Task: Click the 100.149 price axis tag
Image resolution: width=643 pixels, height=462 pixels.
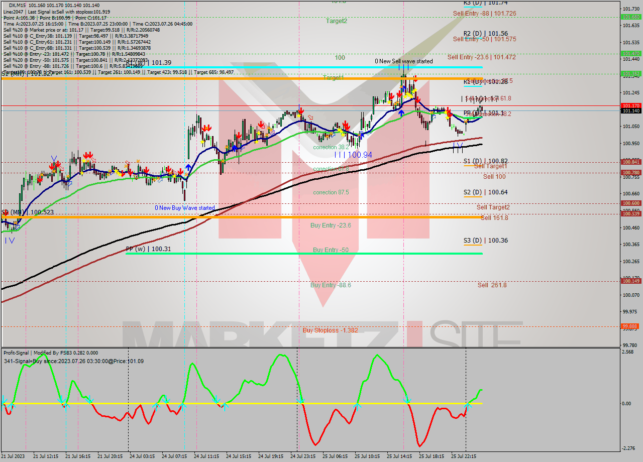Action: click(x=631, y=281)
